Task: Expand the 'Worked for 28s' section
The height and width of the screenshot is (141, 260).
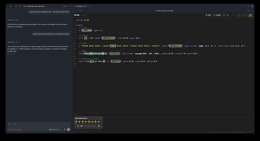Action: point(13,20)
